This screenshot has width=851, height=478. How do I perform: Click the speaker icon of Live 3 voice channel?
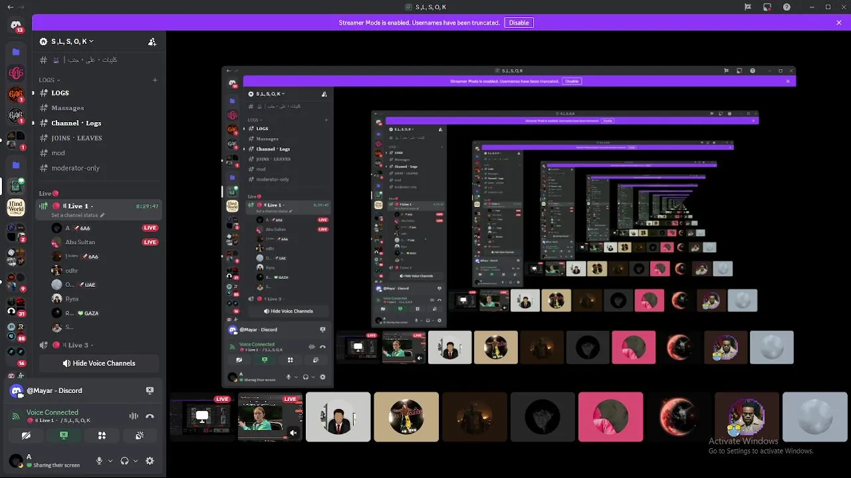[44, 345]
